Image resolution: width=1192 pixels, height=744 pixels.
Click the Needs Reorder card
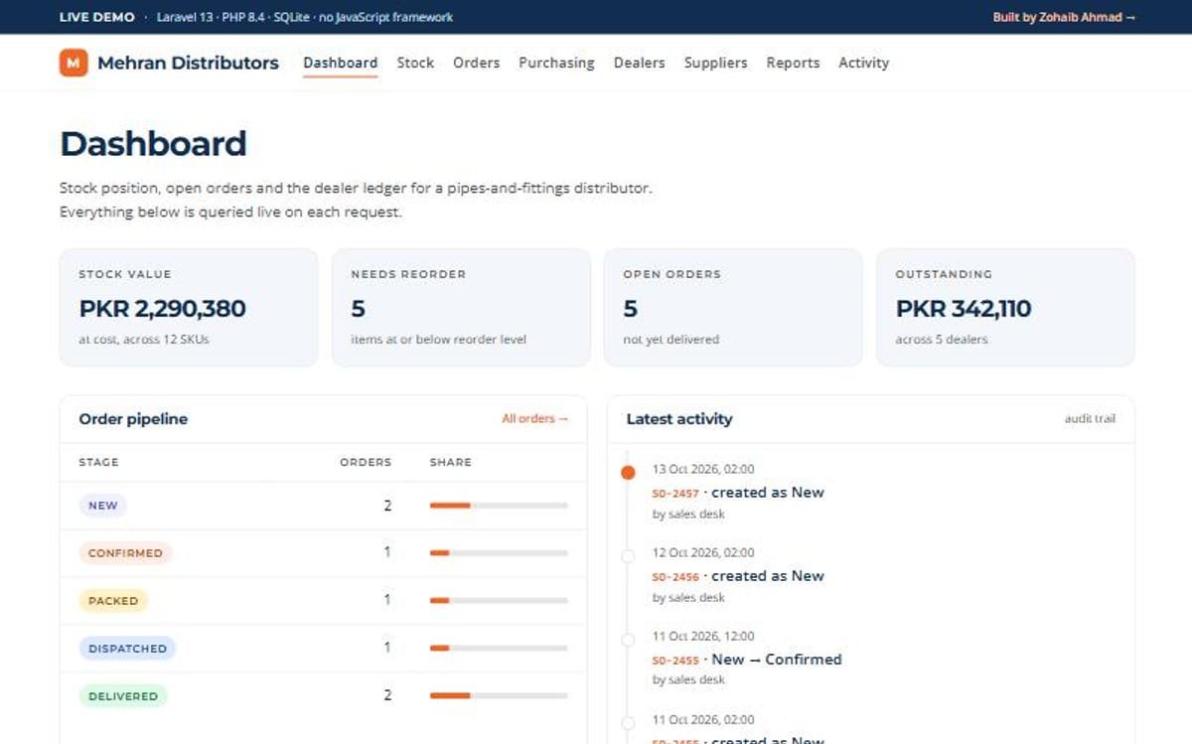click(461, 308)
